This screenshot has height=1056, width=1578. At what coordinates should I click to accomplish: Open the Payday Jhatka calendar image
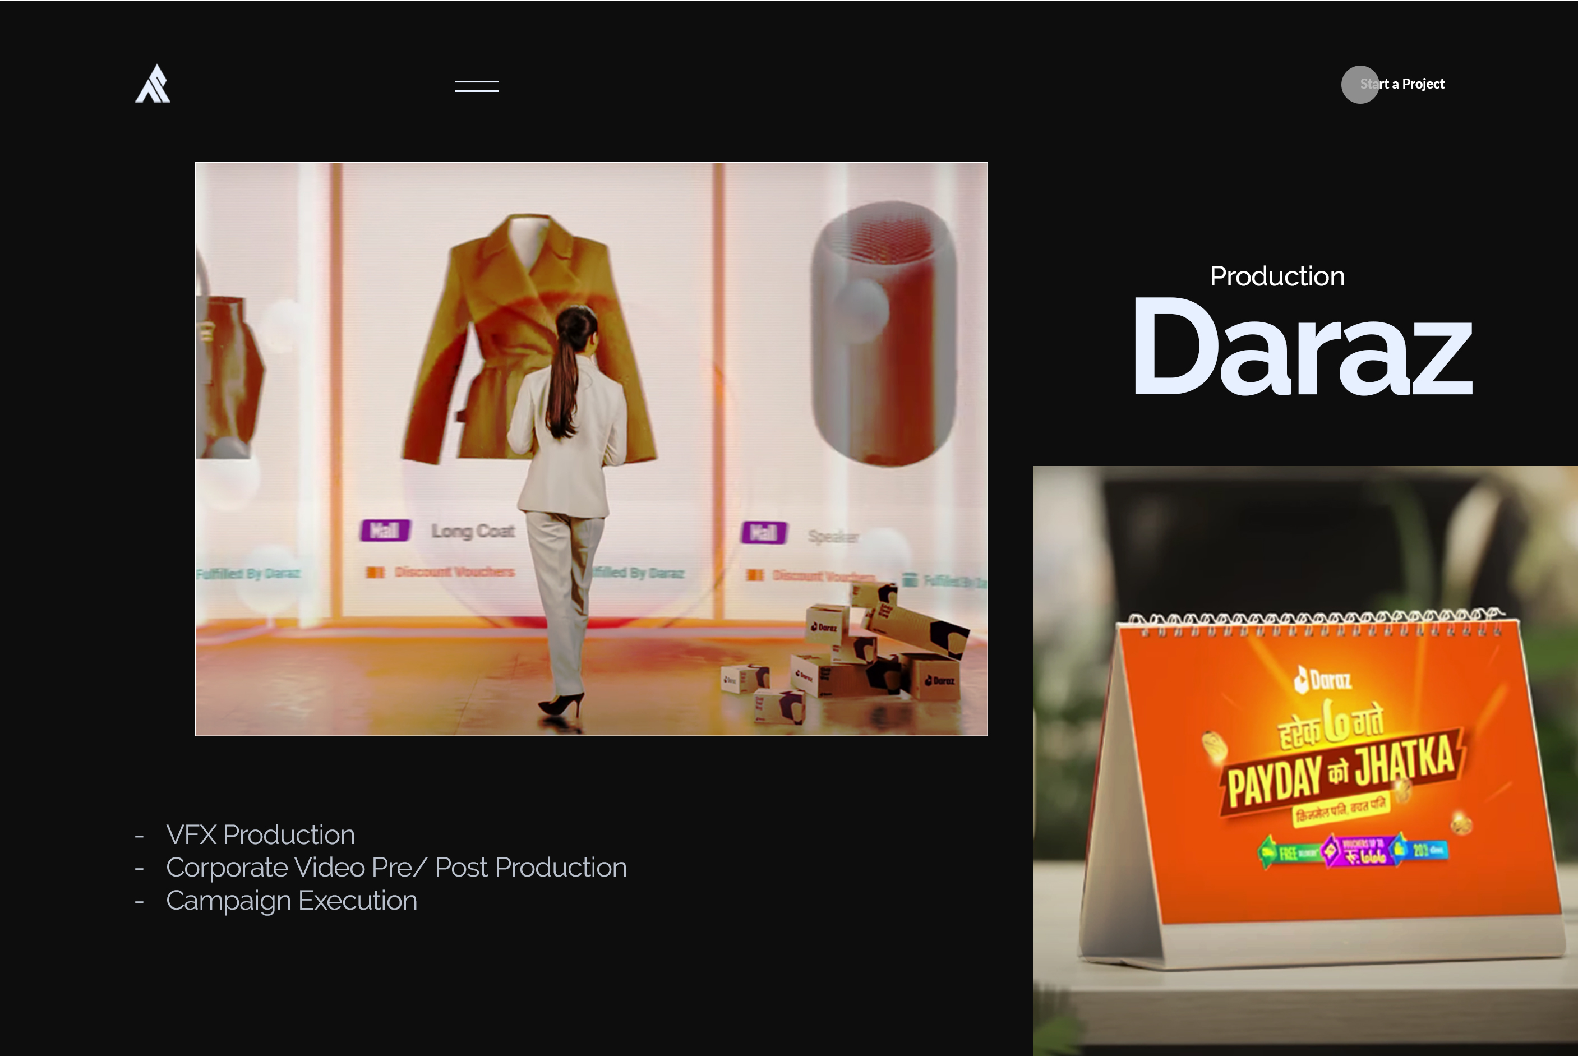pos(1305,760)
